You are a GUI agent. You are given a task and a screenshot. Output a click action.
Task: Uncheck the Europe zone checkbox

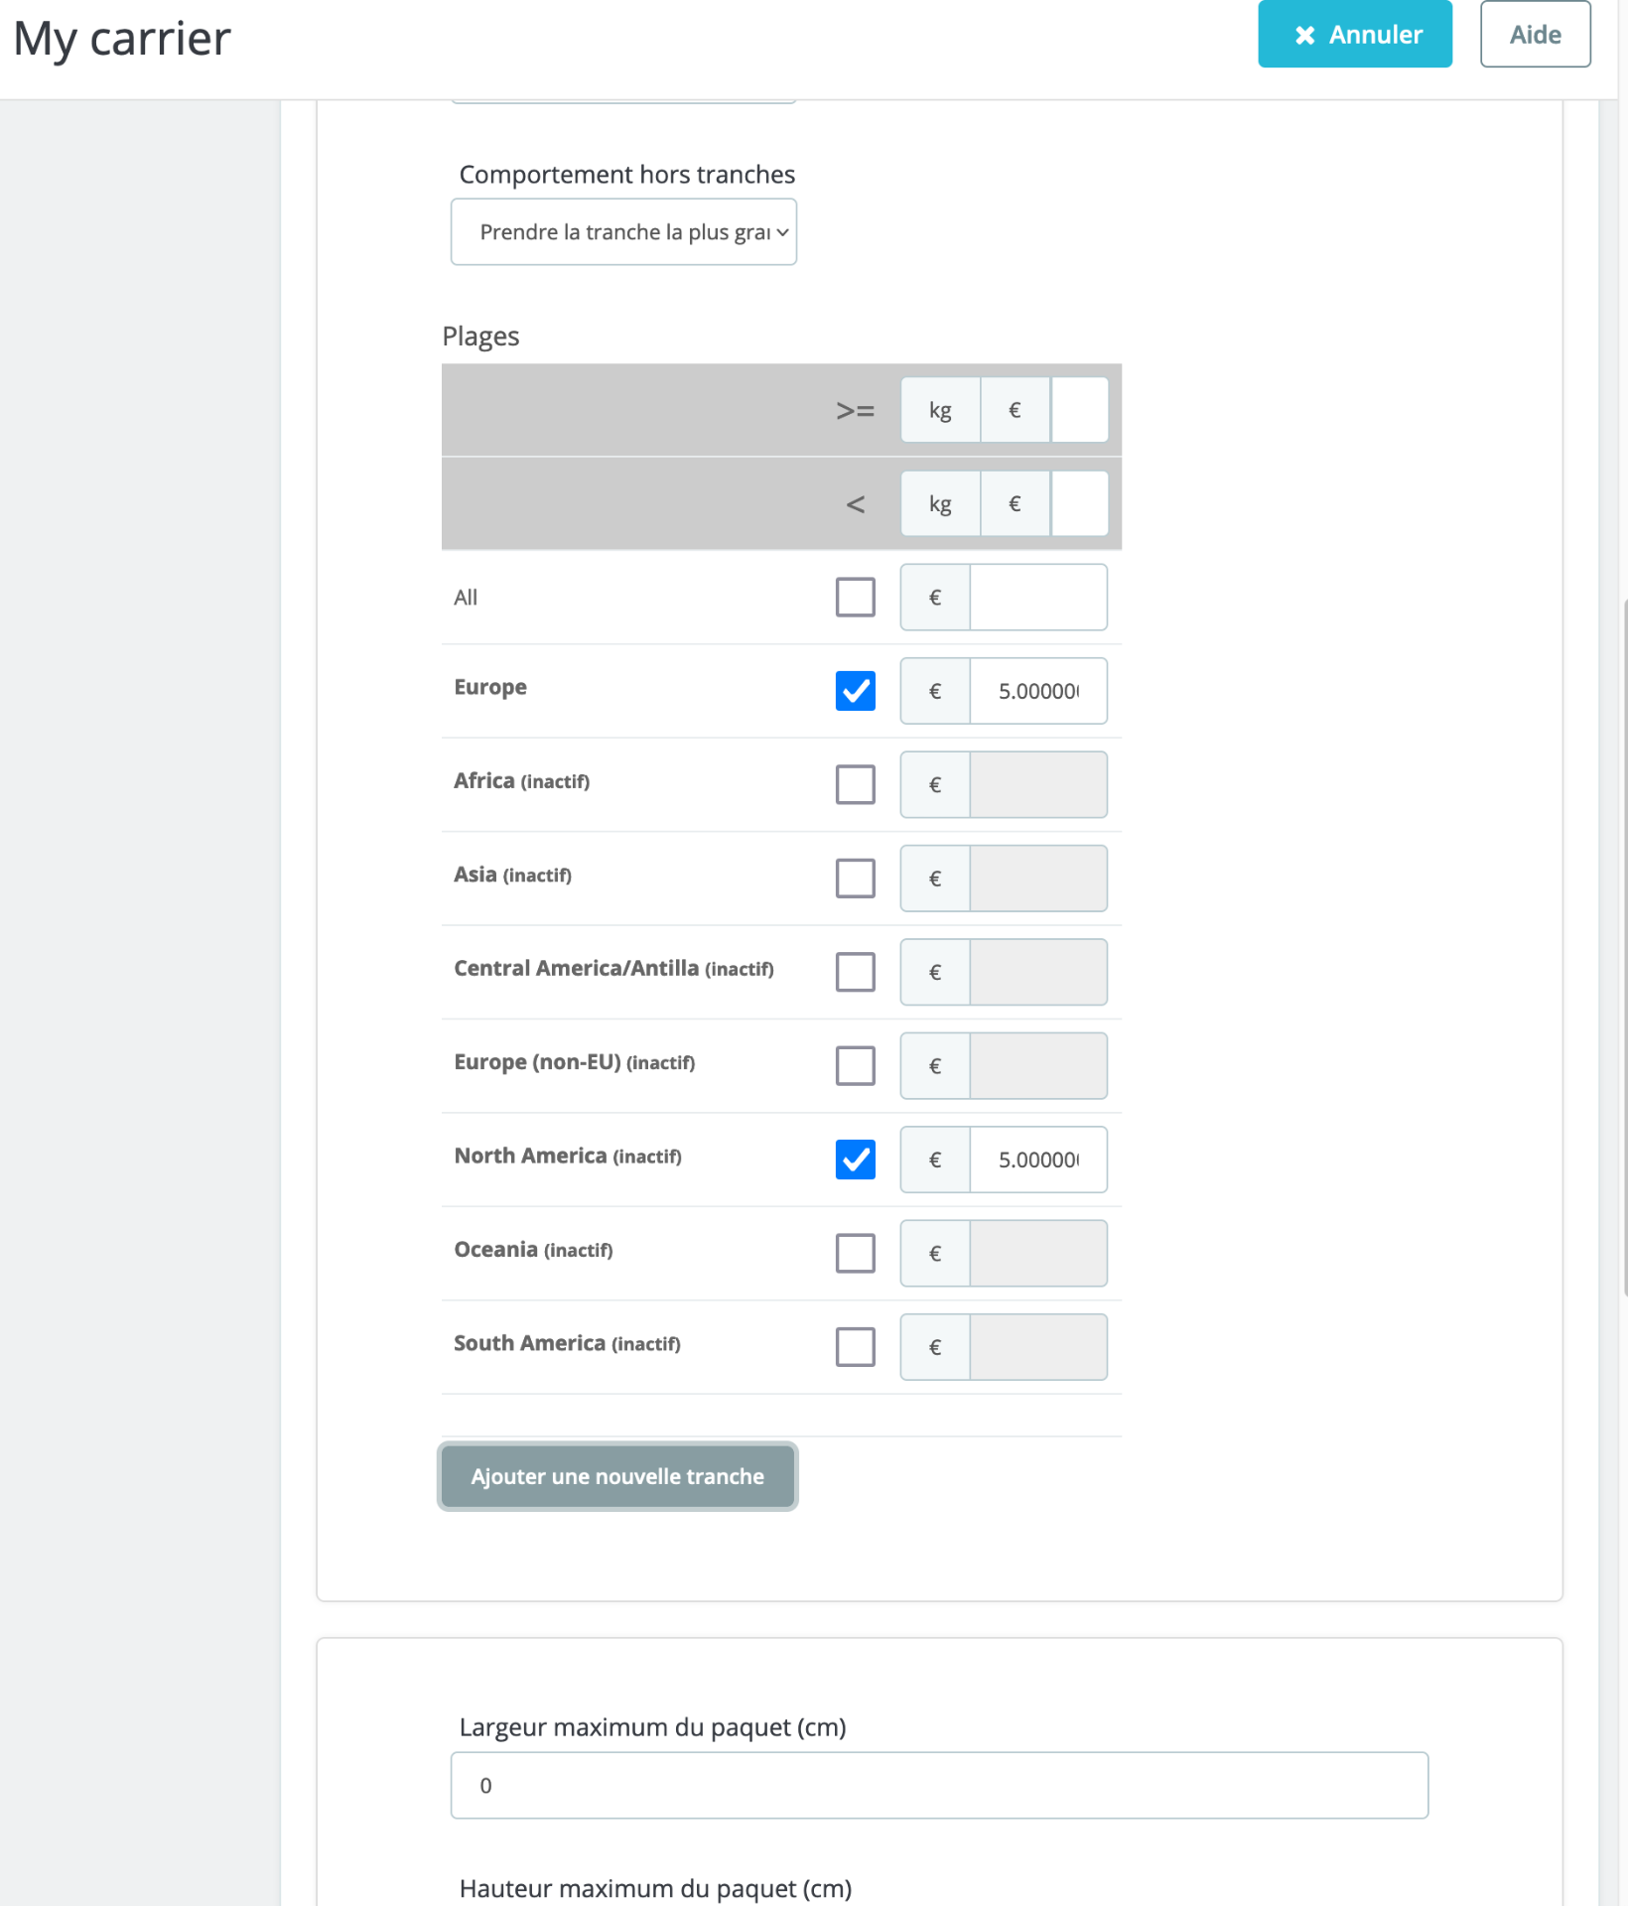point(856,691)
